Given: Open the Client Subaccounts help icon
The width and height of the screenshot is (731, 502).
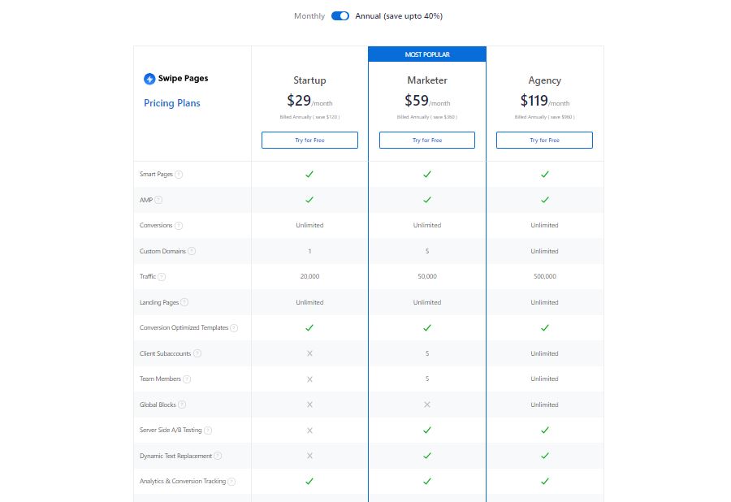Looking at the screenshot, I should (197, 353).
